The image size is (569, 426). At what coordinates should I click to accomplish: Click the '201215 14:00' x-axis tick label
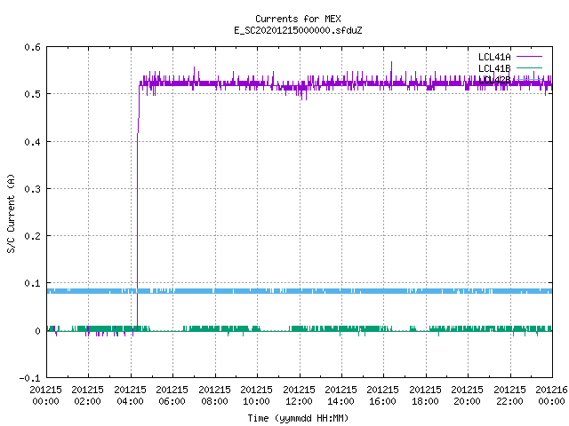(x=341, y=395)
